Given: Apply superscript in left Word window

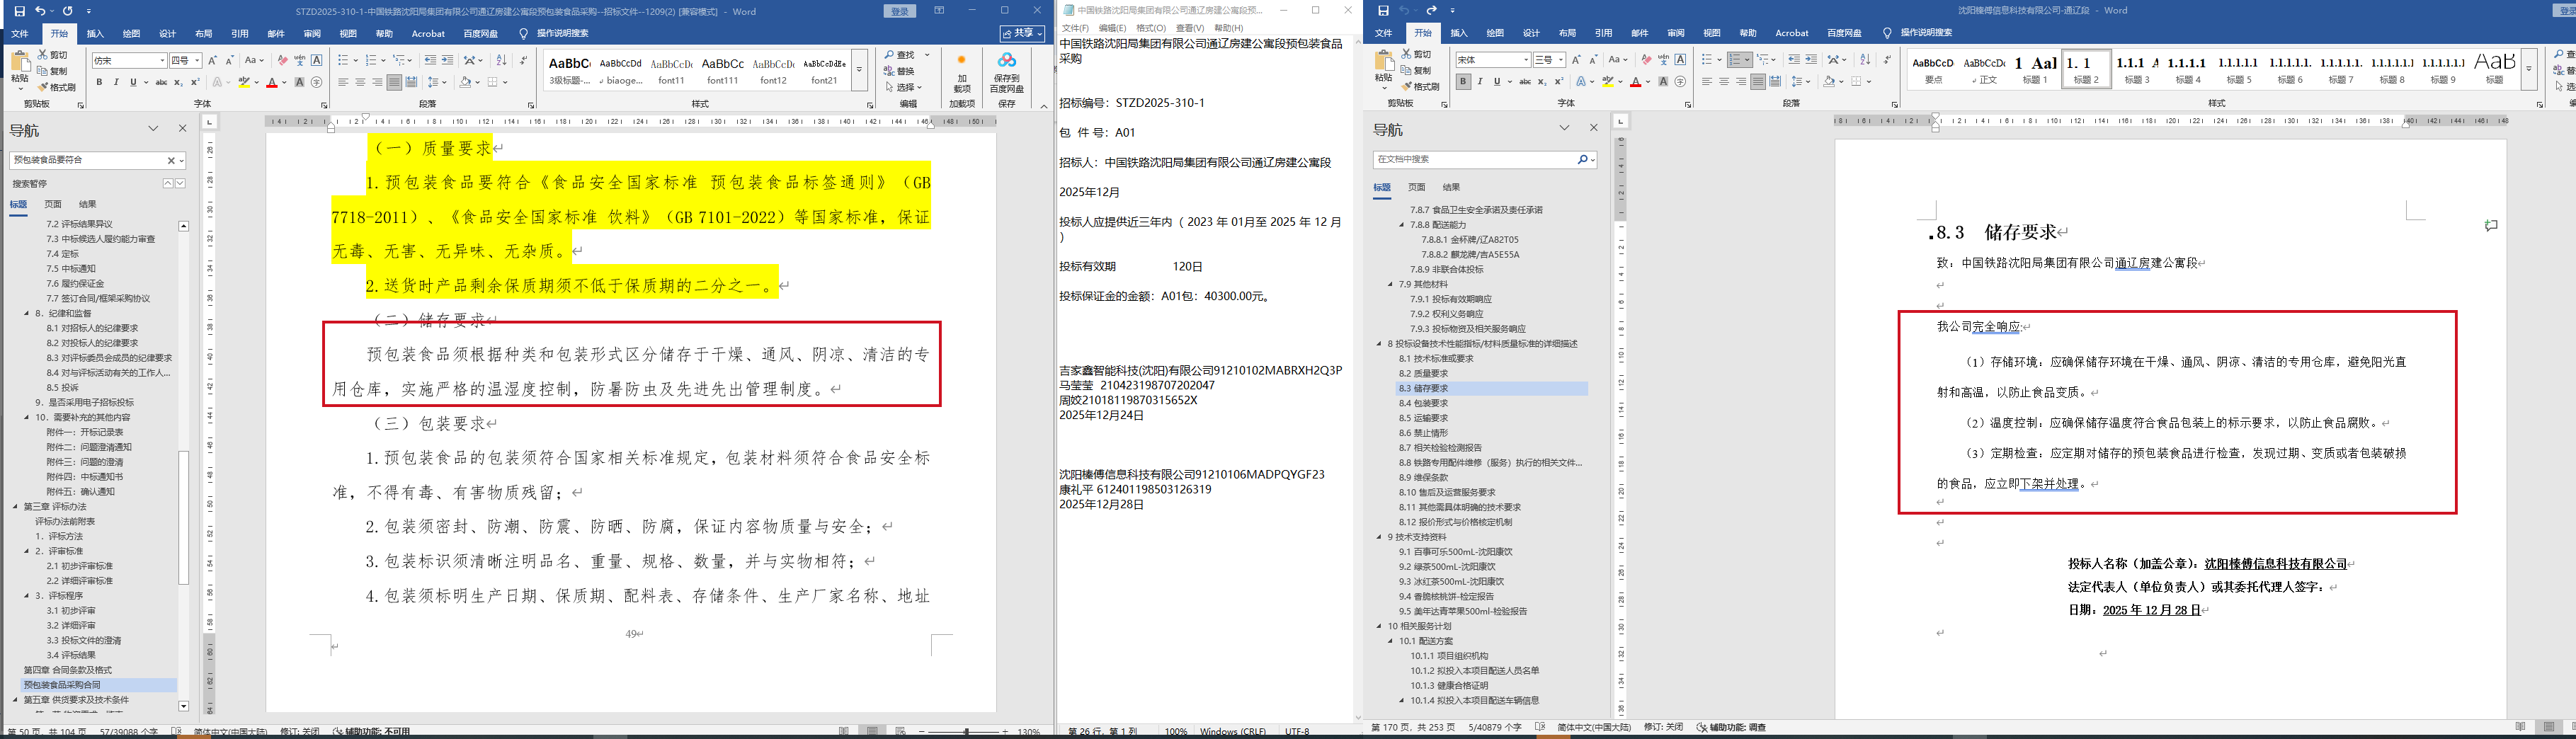Looking at the screenshot, I should point(195,82).
